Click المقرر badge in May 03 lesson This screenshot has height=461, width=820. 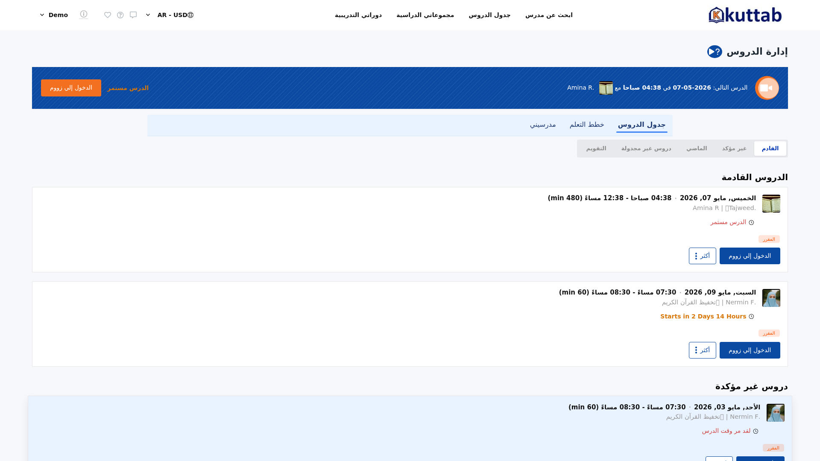(x=773, y=448)
